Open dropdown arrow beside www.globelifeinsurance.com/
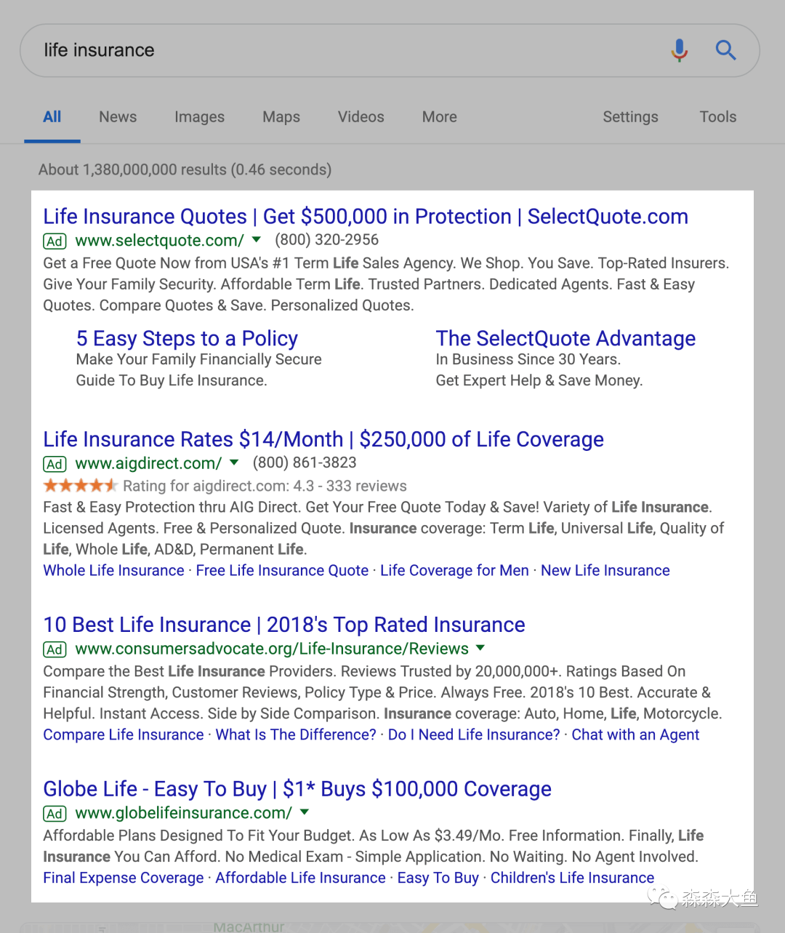The height and width of the screenshot is (933, 785). (x=305, y=812)
